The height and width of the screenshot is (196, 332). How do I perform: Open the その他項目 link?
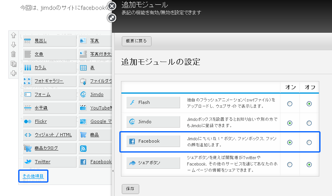(33, 176)
